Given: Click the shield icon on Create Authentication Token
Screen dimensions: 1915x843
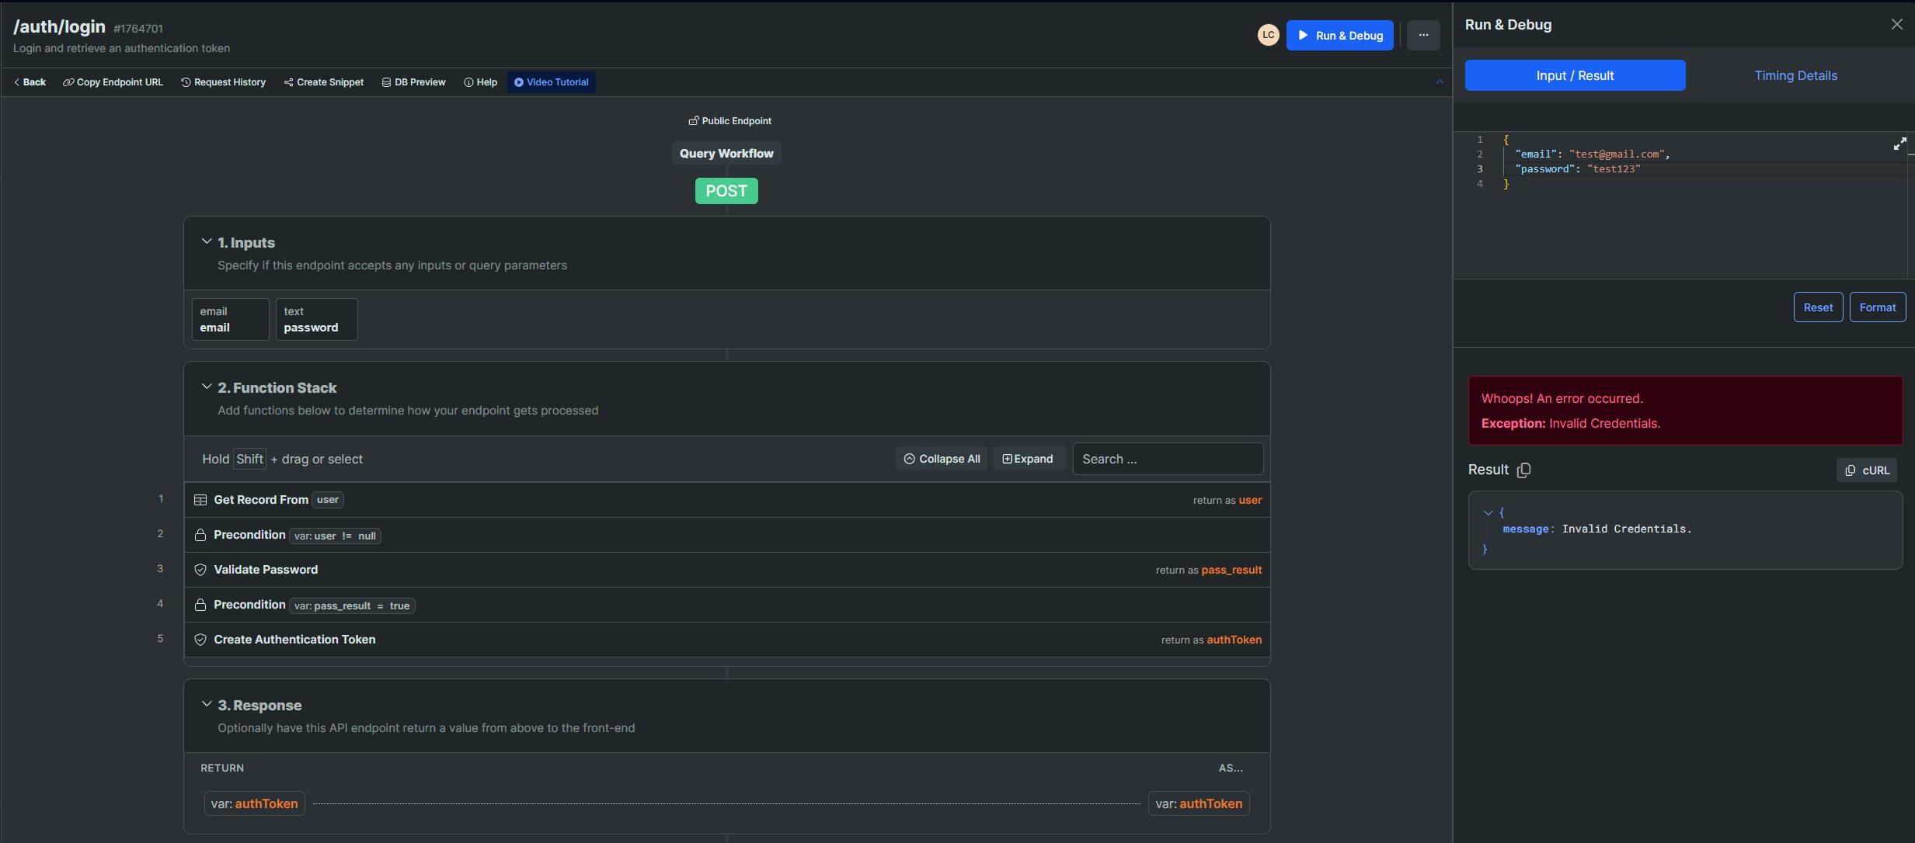Looking at the screenshot, I should point(200,640).
